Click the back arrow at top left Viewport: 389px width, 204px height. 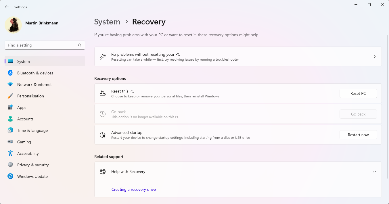pos(7,7)
